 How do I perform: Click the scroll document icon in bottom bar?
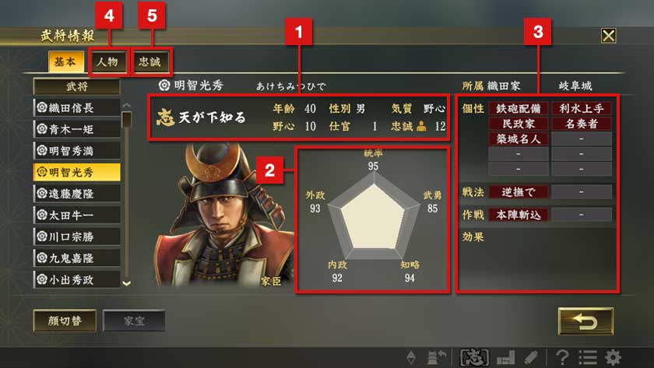point(531,357)
